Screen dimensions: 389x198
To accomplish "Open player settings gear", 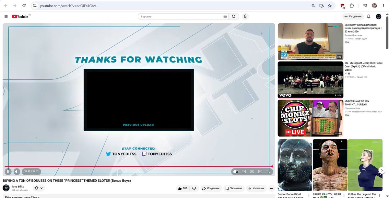I will click(252, 171).
